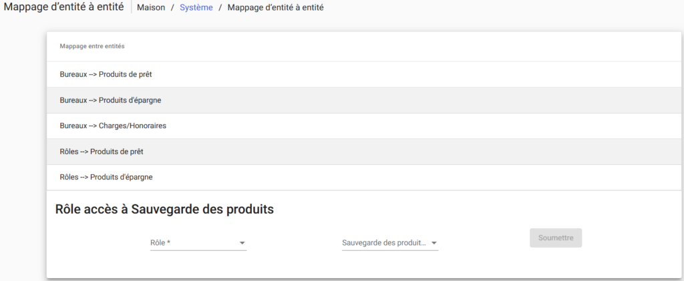Click the Mappage d'entité à entité page title
The image size is (684, 281).
coord(63,7)
